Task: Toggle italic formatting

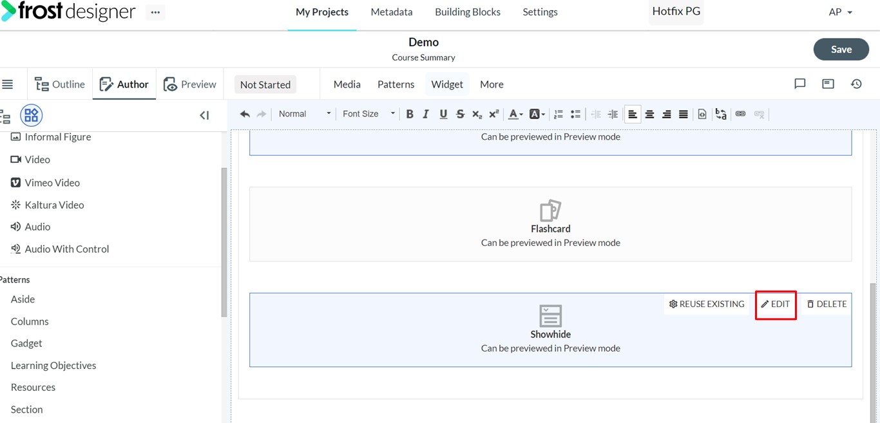Action: pyautogui.click(x=426, y=114)
